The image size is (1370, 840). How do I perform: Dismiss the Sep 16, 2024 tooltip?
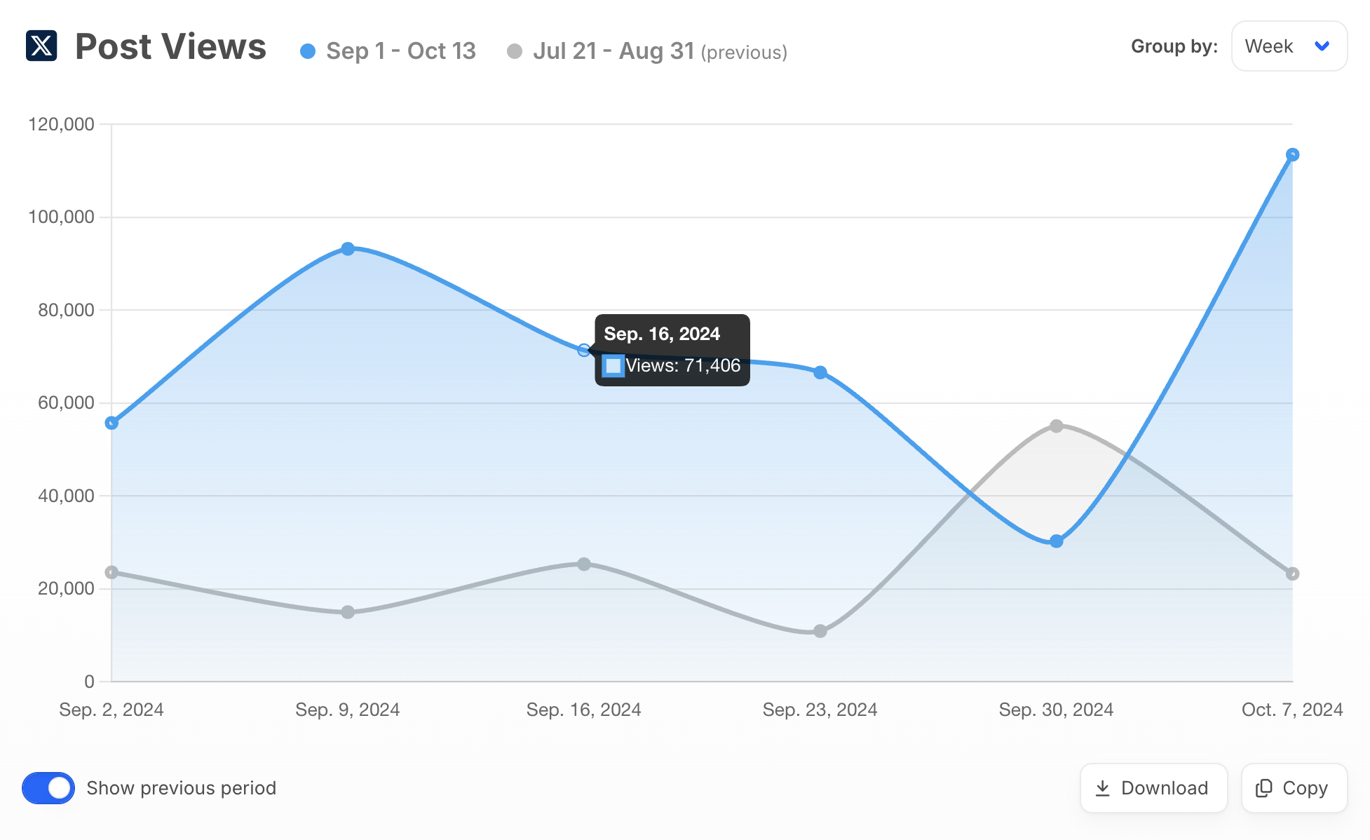pyautogui.click(x=672, y=351)
